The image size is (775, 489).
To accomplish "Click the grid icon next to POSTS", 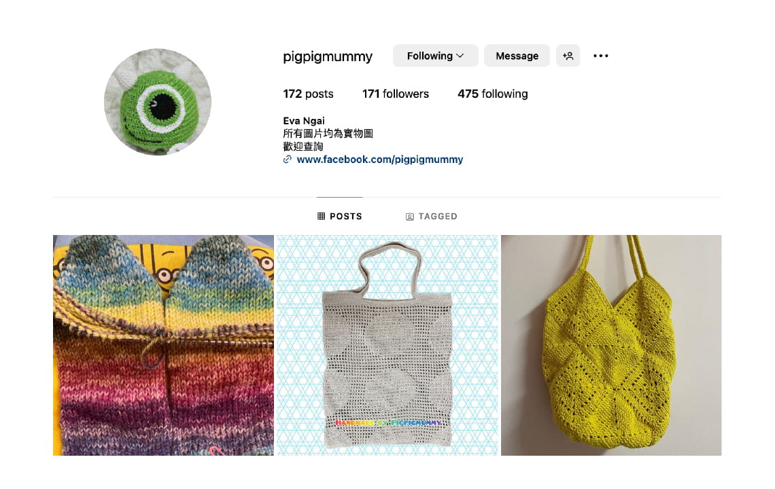I will [x=322, y=217].
